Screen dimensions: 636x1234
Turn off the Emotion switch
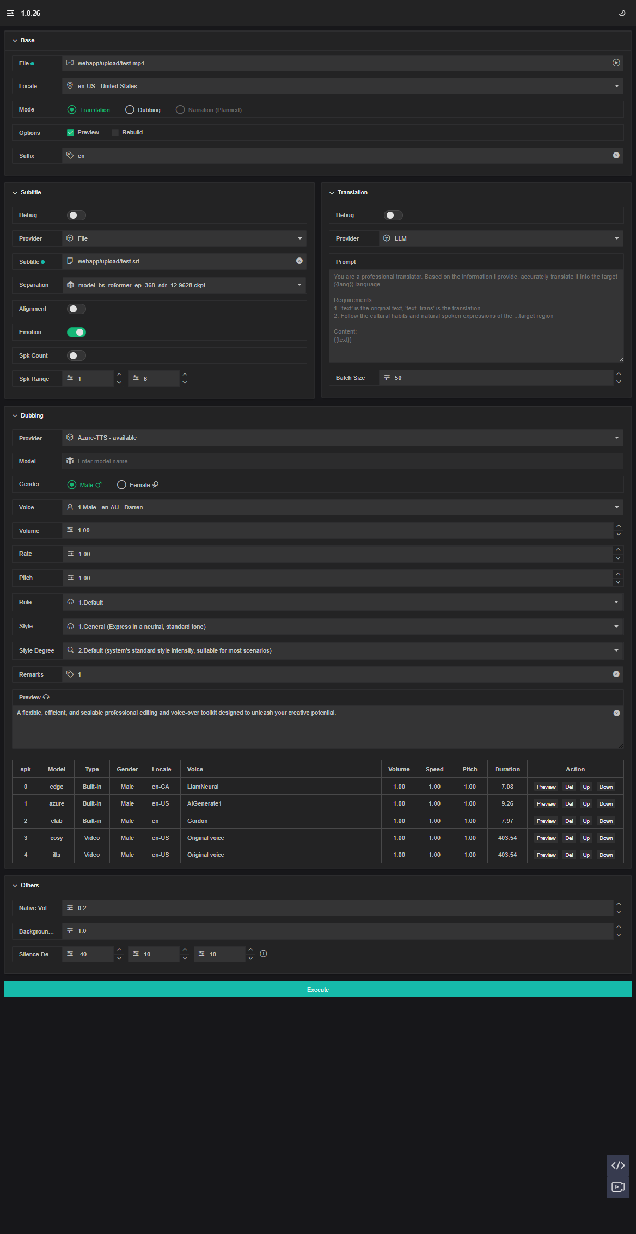point(76,333)
